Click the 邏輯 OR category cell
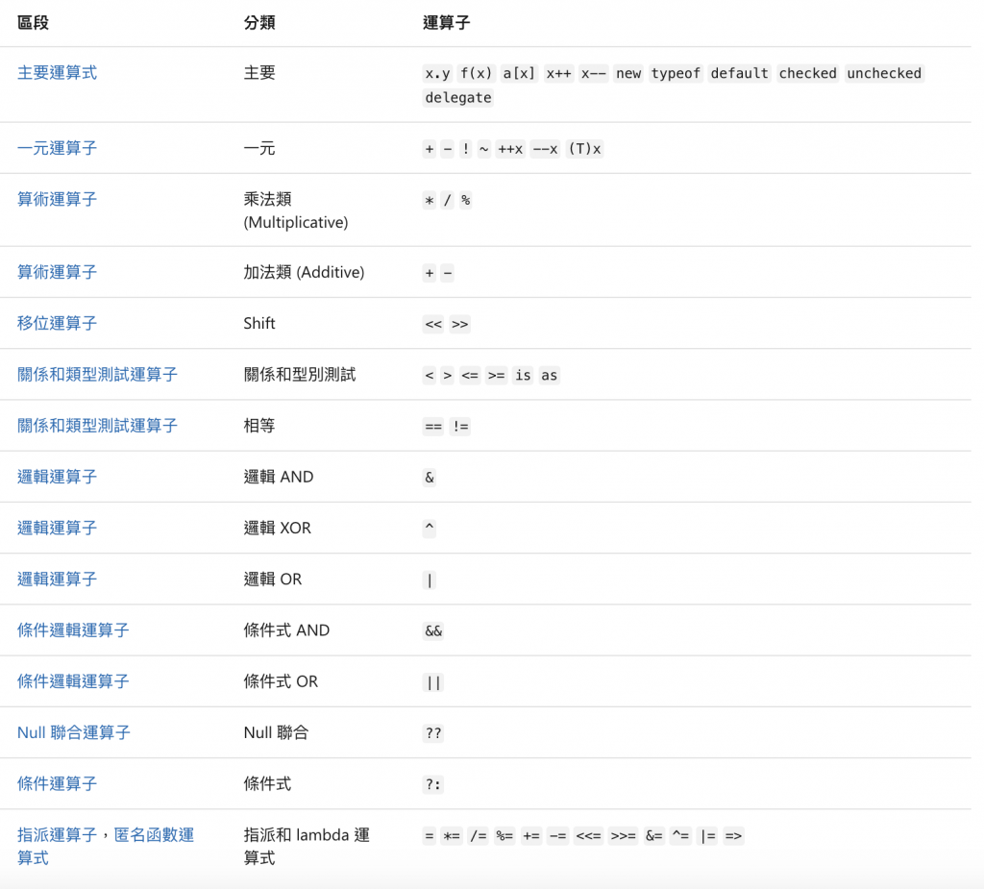The width and height of the screenshot is (984, 889). pos(273,580)
